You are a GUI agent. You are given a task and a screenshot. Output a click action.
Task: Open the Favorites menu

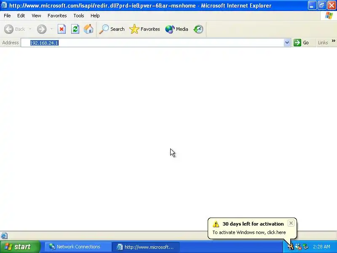(57, 16)
